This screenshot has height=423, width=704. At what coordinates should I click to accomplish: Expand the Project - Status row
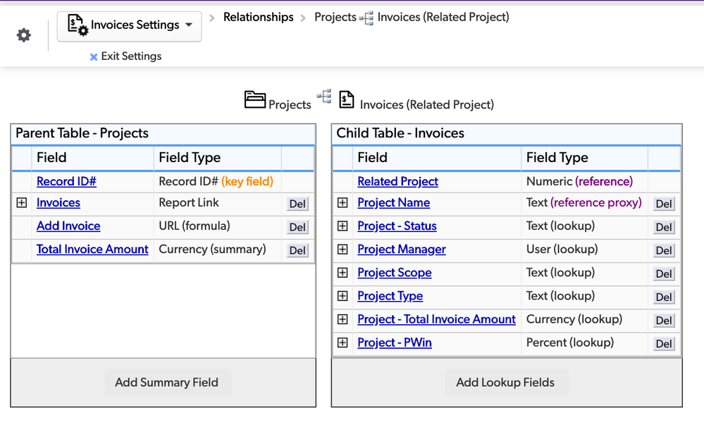pos(342,226)
